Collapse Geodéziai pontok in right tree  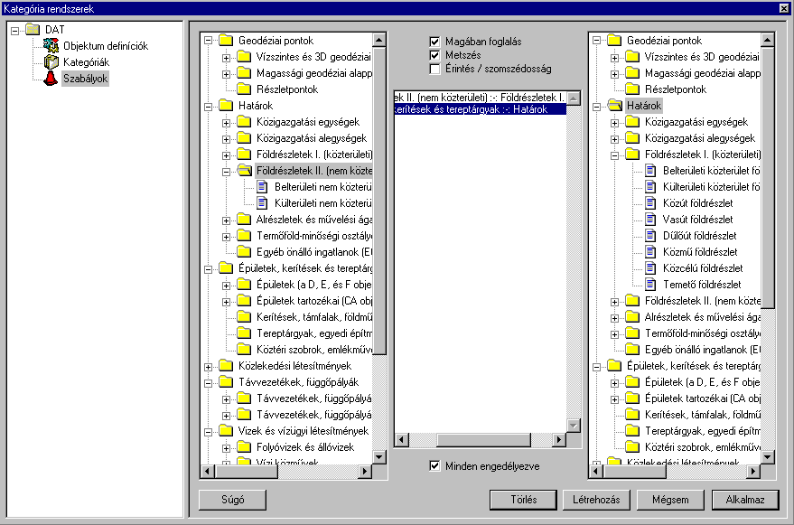(x=596, y=41)
